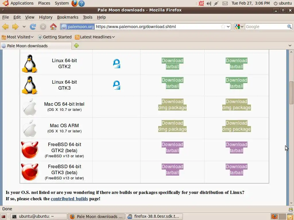Switch to the ubuntu@ubuntu terminal window

38,217
